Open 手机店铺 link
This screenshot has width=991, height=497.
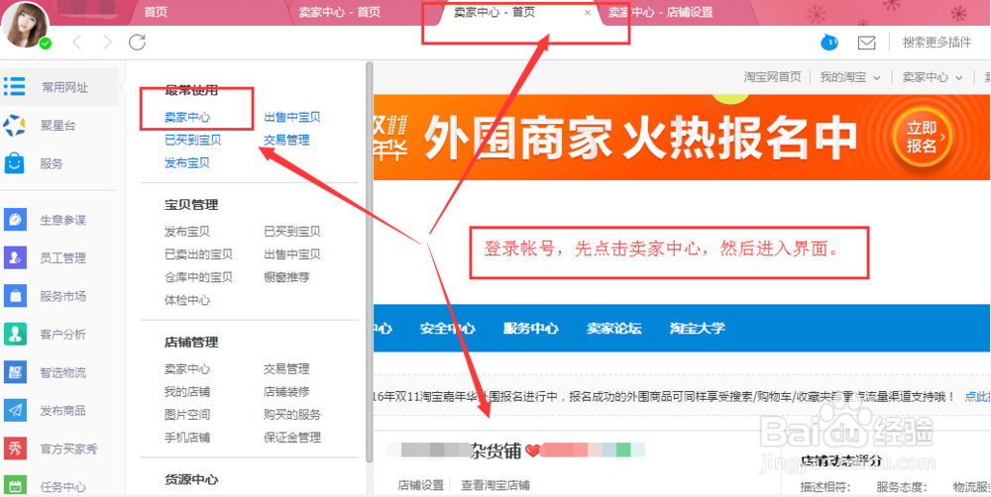(187, 437)
